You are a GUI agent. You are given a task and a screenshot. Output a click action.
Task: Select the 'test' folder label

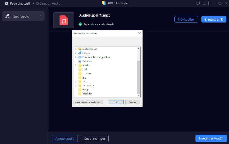tap(84, 81)
